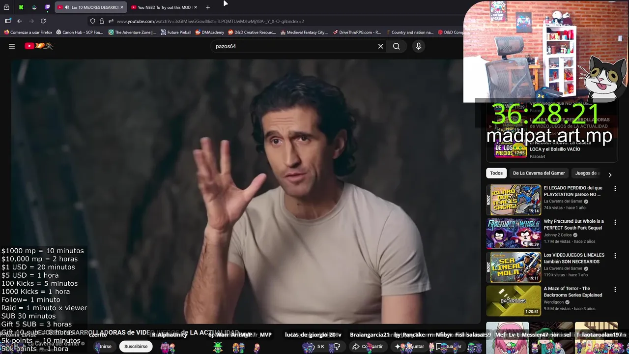629x354 pixels.
Task: Open a new browser tab
Action: (208, 7)
